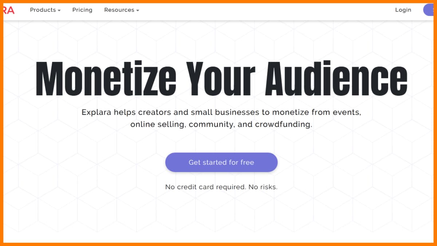This screenshot has height=246, width=437.
Task: Click the word Explara in the description
Action: (x=97, y=112)
